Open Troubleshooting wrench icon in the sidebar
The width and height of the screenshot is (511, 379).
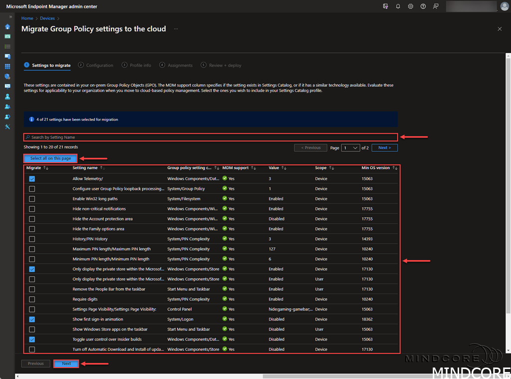click(x=7, y=127)
